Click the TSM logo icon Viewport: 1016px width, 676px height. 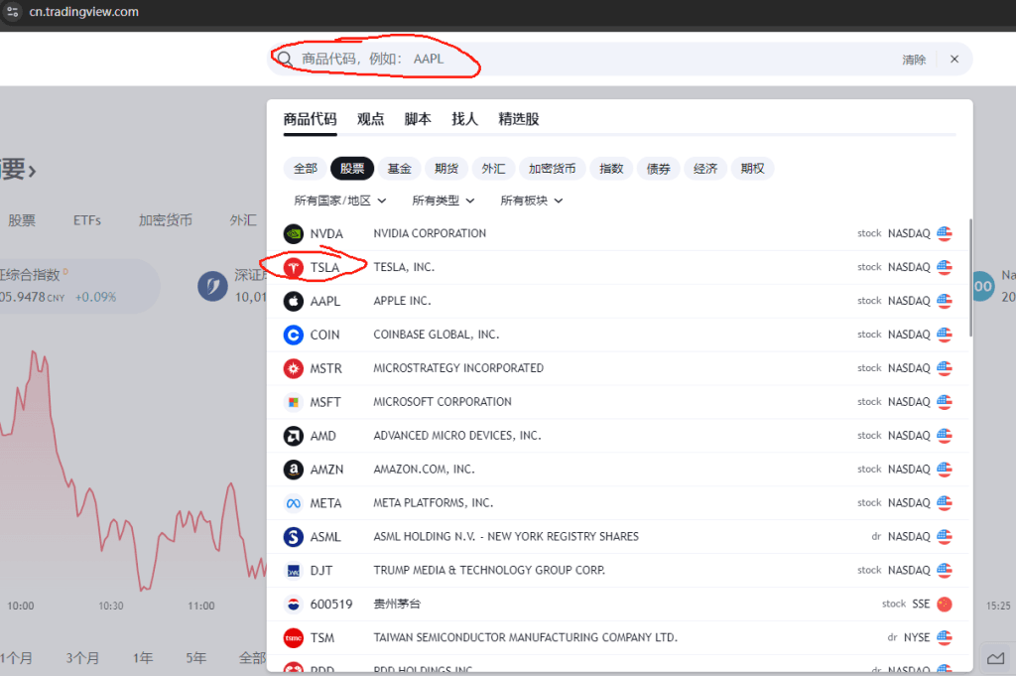point(294,637)
